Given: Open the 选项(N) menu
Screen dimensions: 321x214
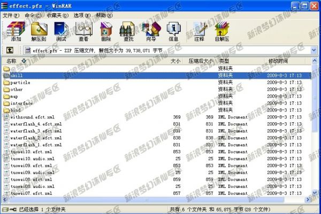Looking at the screenshot, I should click(82, 15).
